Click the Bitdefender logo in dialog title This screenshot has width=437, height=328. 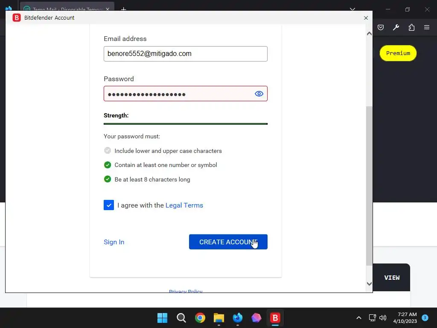click(x=17, y=18)
